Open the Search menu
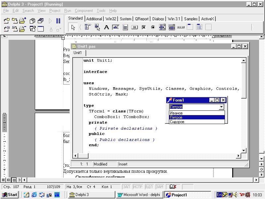This screenshot has height=199, width=265. (x=28, y=11)
